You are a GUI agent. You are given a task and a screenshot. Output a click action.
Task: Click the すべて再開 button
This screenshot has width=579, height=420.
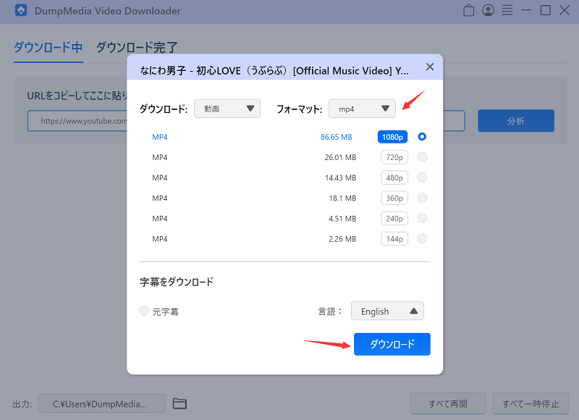(x=447, y=403)
